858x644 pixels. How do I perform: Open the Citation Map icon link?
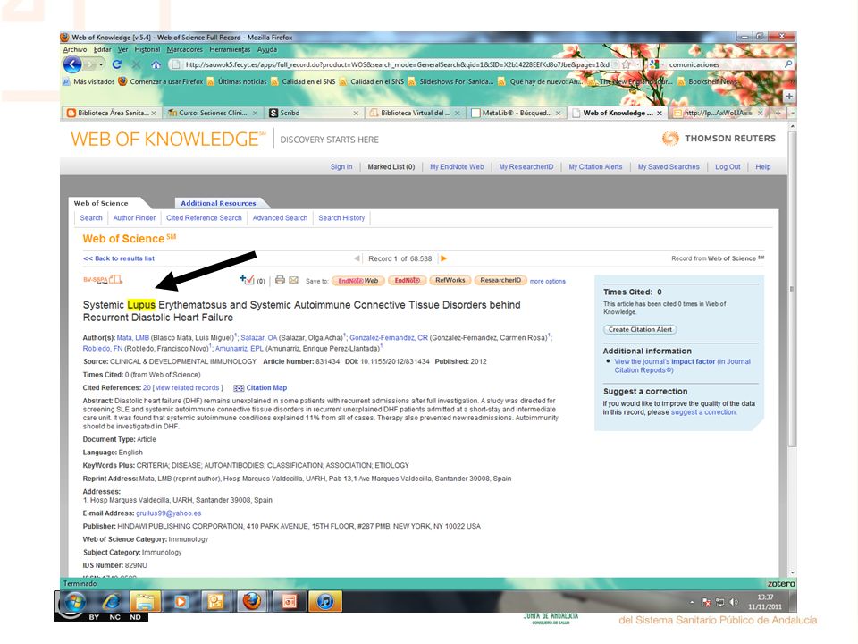[260, 387]
